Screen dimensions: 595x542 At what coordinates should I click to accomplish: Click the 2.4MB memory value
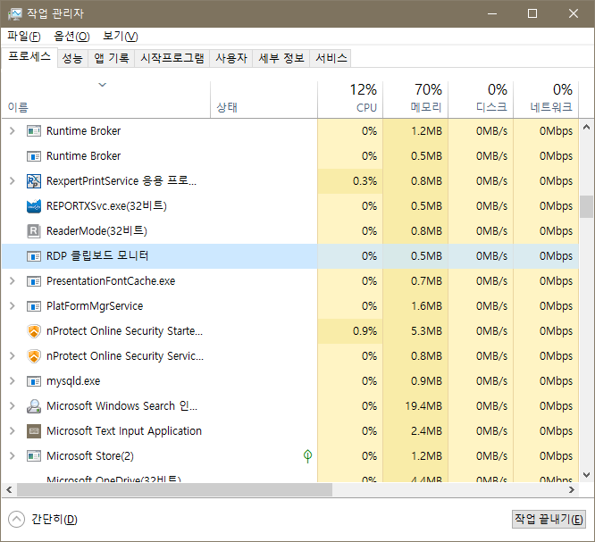point(426,431)
